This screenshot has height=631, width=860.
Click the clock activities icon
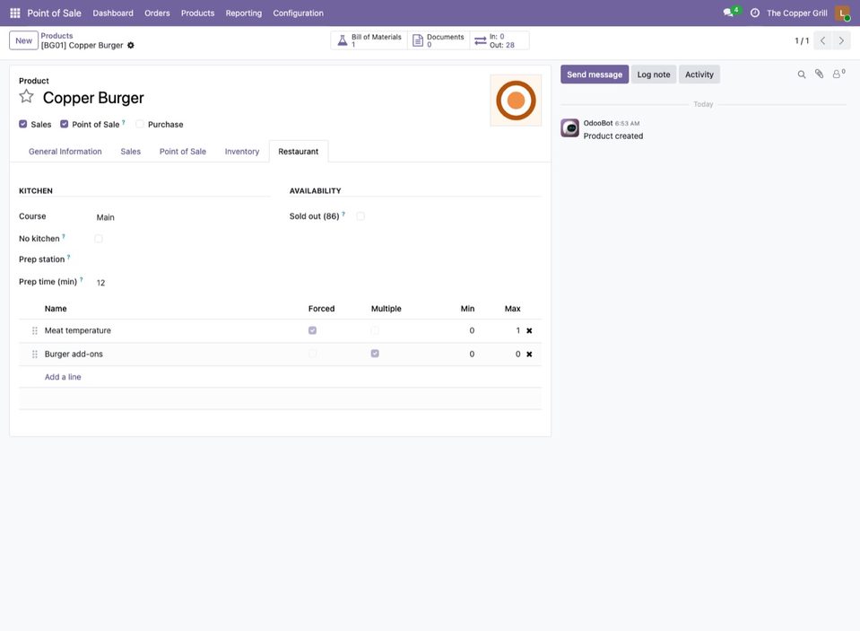tap(755, 13)
